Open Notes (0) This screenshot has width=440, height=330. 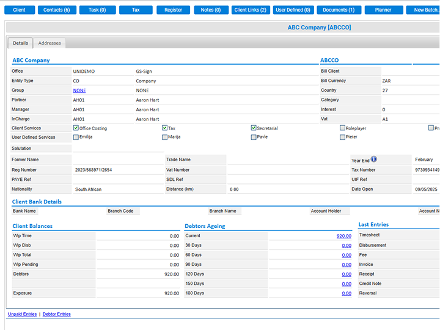(x=211, y=10)
